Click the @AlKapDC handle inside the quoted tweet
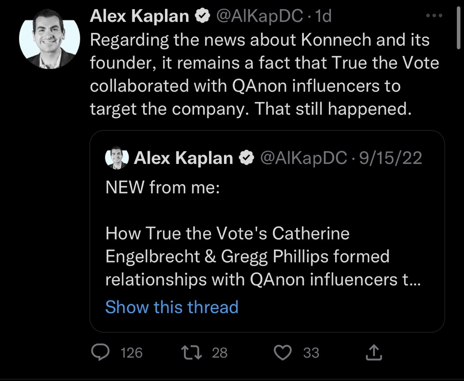 [x=303, y=158]
